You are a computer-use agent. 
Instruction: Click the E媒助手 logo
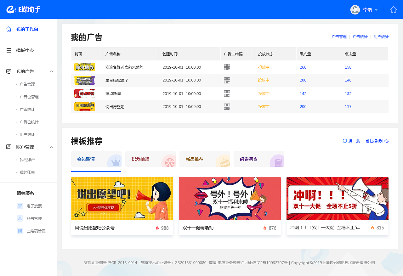click(x=24, y=9)
